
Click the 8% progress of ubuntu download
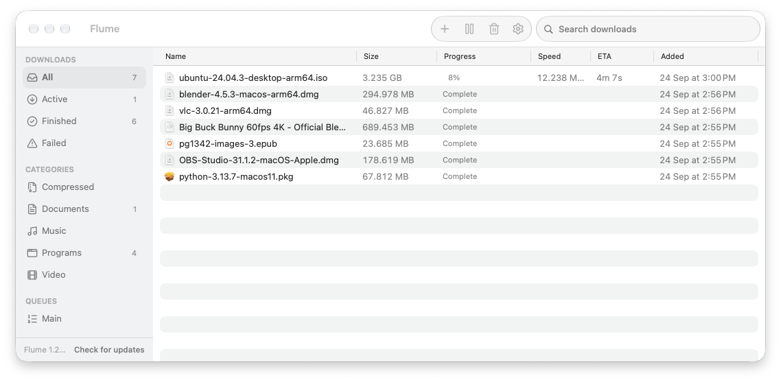[x=454, y=77]
